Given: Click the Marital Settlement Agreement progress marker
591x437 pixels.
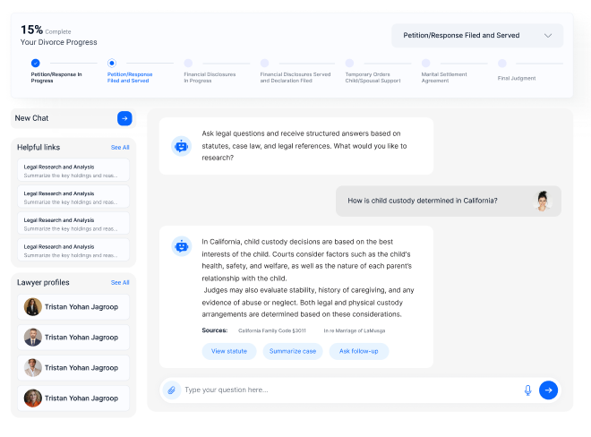Looking at the screenshot, I should 426,64.
